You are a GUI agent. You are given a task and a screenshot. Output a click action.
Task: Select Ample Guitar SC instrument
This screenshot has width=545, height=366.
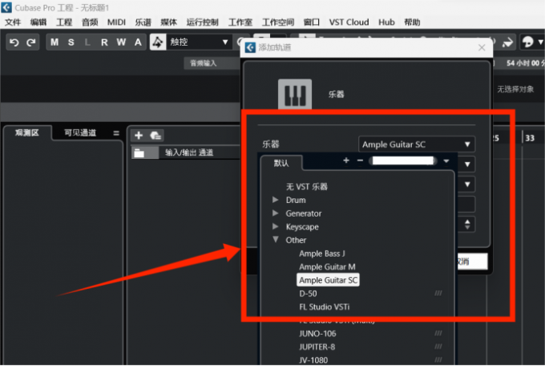tap(328, 280)
